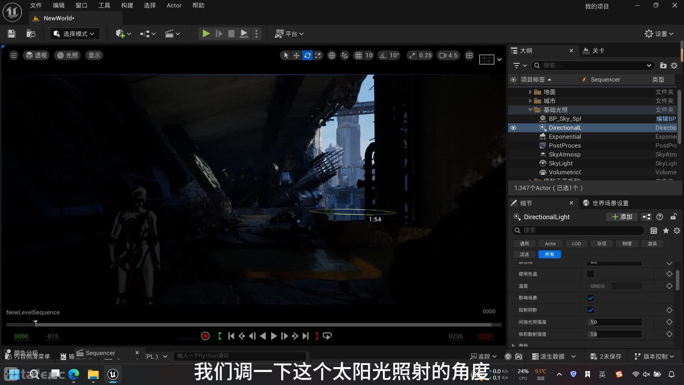684x385 pixels.
Task: Select the PostProcess actor in outliner
Action: click(565, 145)
